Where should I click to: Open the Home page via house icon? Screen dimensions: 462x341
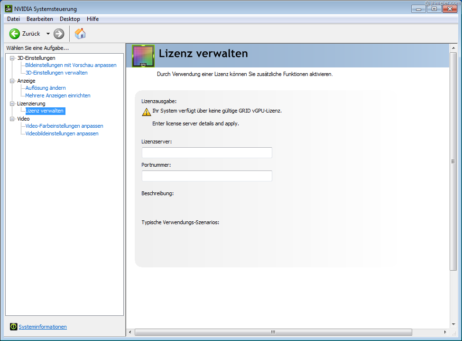pyautogui.click(x=80, y=34)
